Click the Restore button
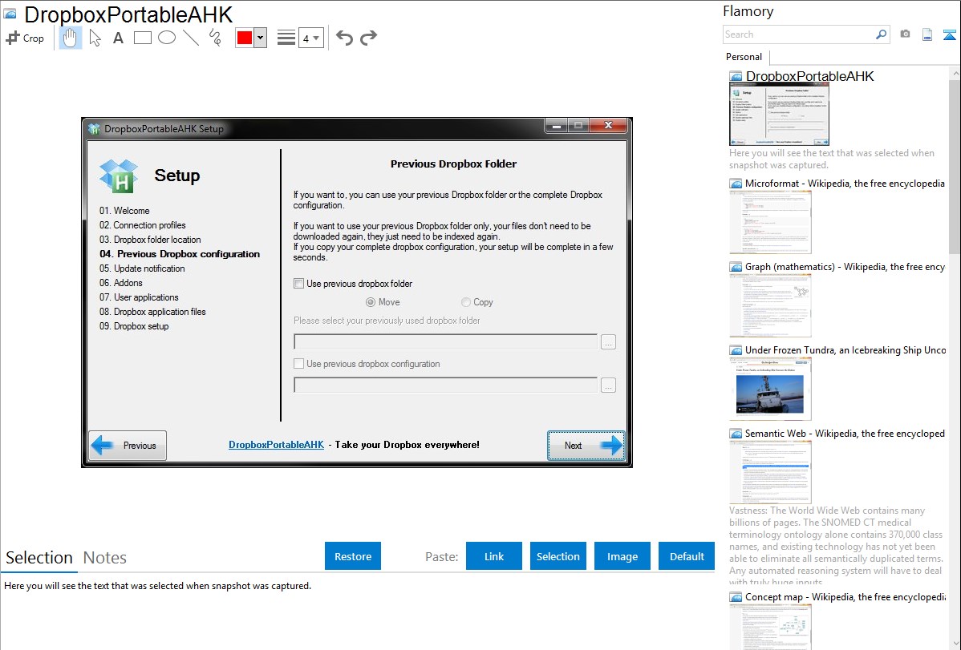Screen dimensions: 961x650 point(353,556)
